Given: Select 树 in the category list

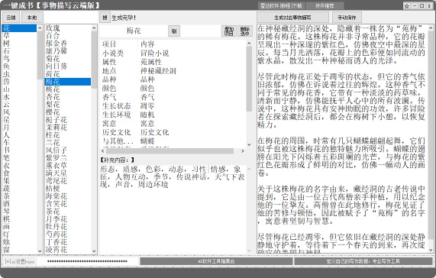Looking at the screenshot, I should (x=19, y=43).
